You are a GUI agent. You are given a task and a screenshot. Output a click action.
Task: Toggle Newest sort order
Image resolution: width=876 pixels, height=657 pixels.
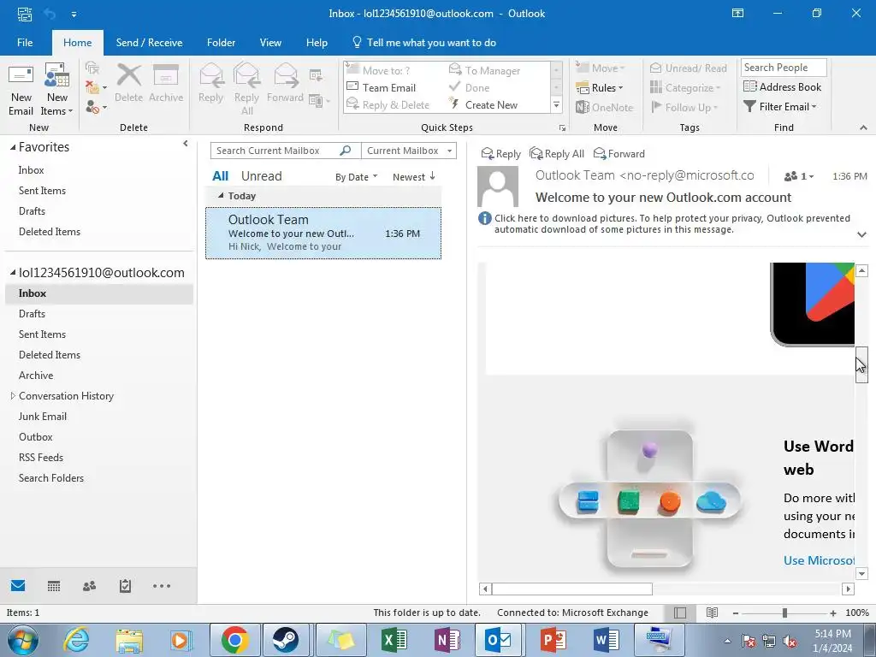414,176
